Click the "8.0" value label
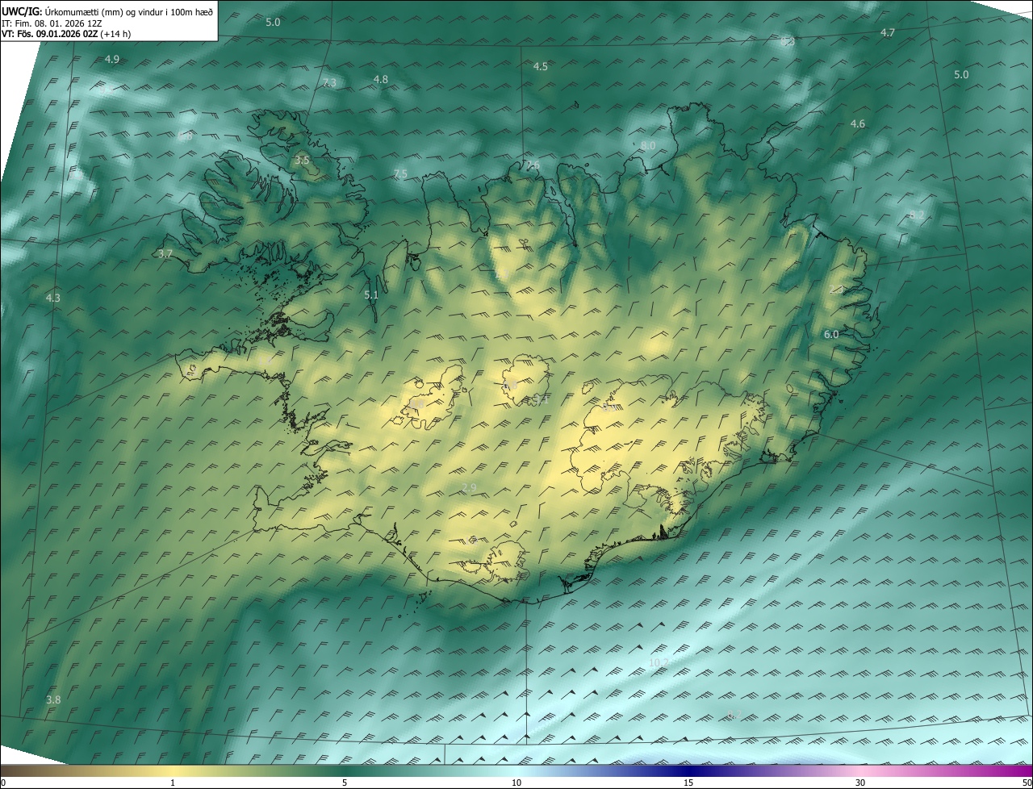 (648, 145)
